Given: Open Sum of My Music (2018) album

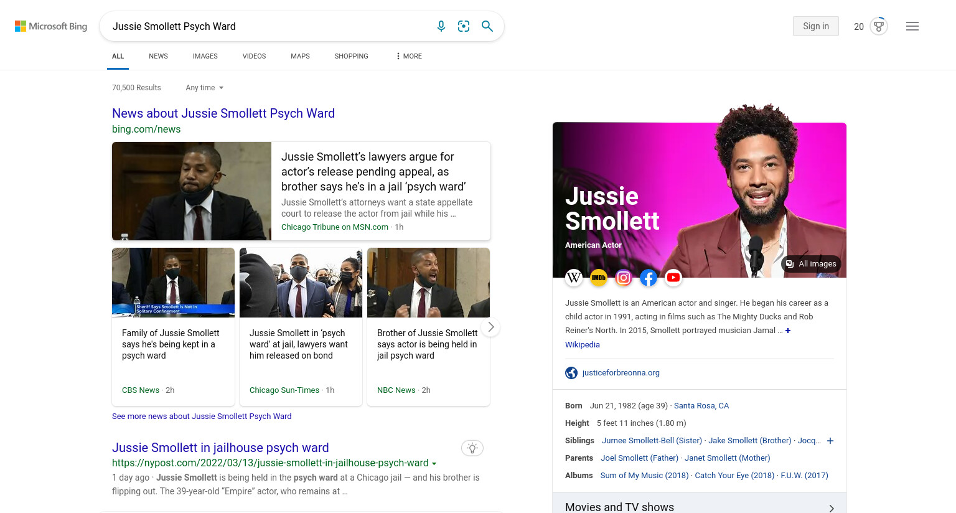Looking at the screenshot, I should 645,476.
